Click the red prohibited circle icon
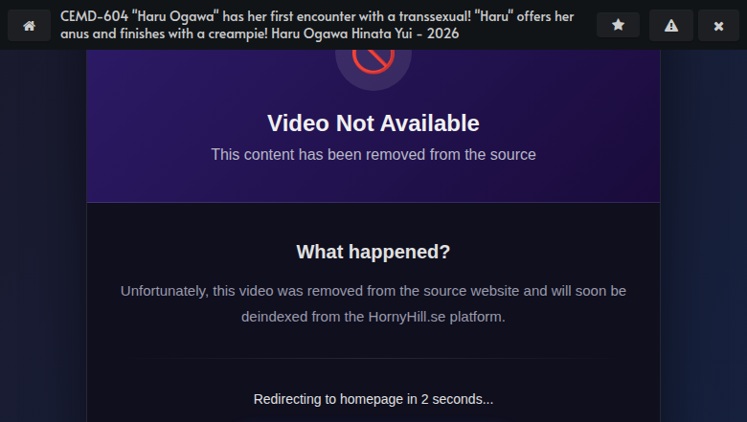Image resolution: width=747 pixels, height=422 pixels. click(373, 58)
